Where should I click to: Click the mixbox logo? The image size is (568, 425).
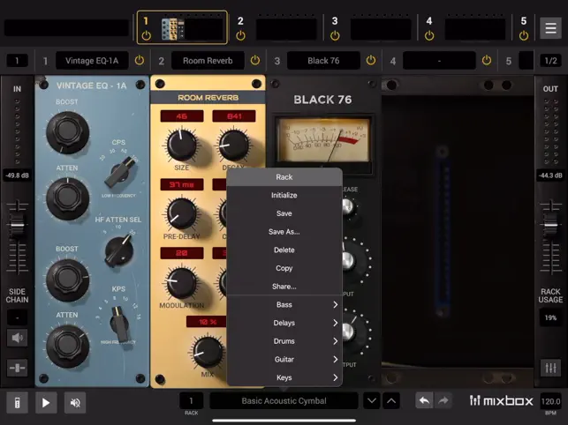point(502,401)
